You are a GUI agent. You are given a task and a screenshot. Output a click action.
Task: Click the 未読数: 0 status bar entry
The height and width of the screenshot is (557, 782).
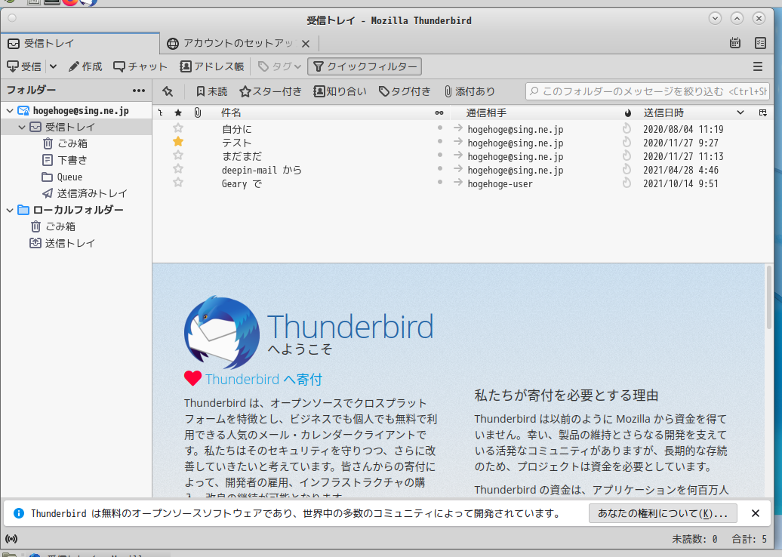click(694, 539)
